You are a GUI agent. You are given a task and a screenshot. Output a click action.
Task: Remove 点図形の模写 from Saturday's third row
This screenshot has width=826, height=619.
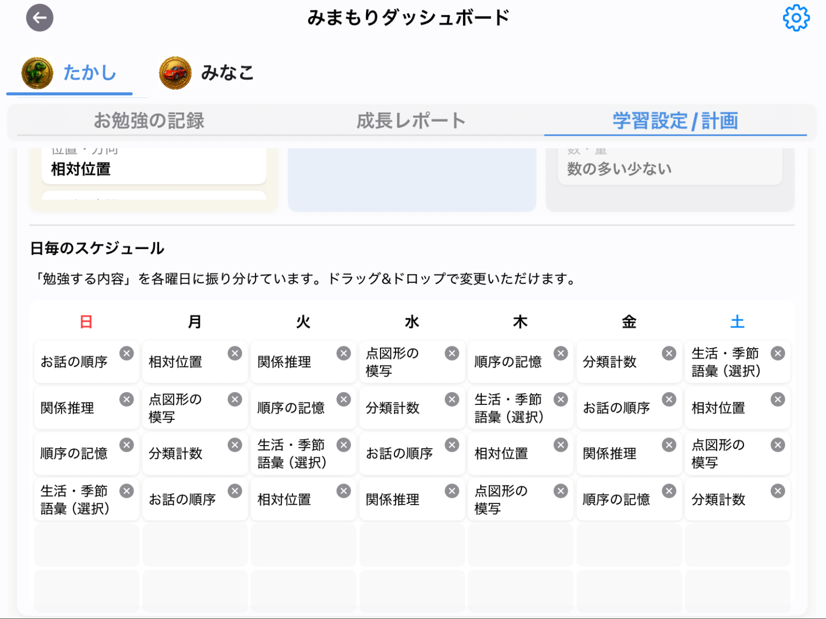(777, 444)
